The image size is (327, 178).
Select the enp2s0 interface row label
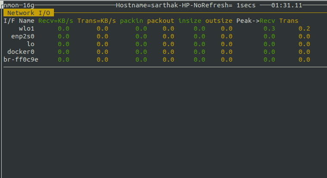pos(23,37)
